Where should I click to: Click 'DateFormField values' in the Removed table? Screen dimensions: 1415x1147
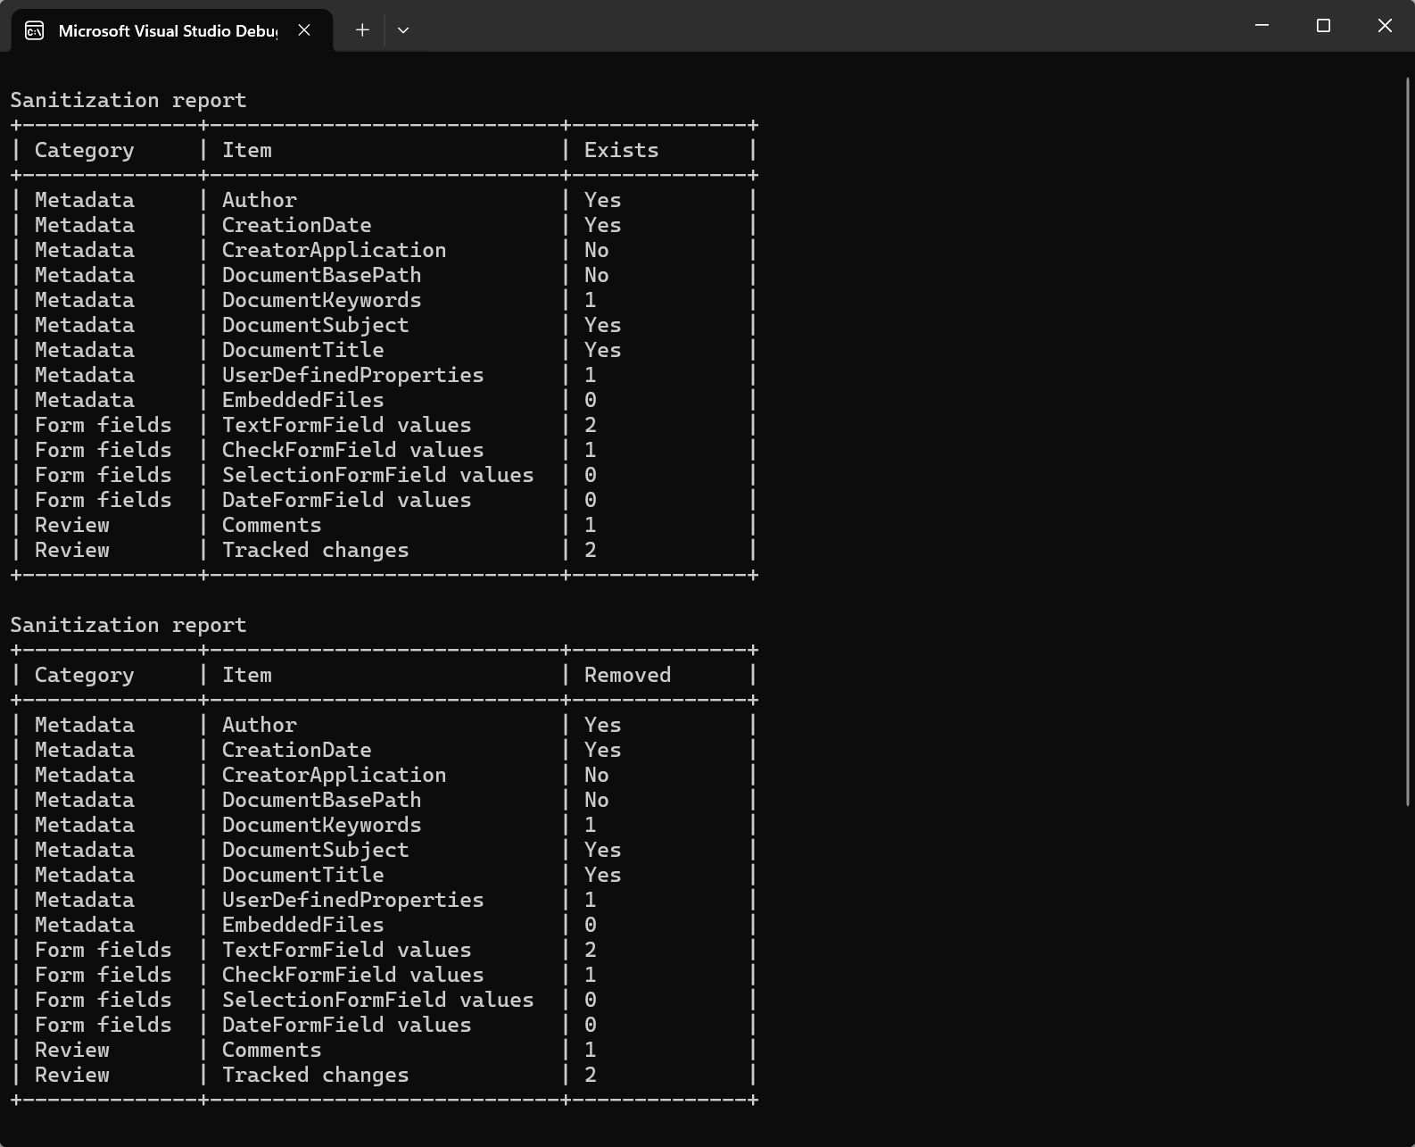click(x=347, y=1025)
